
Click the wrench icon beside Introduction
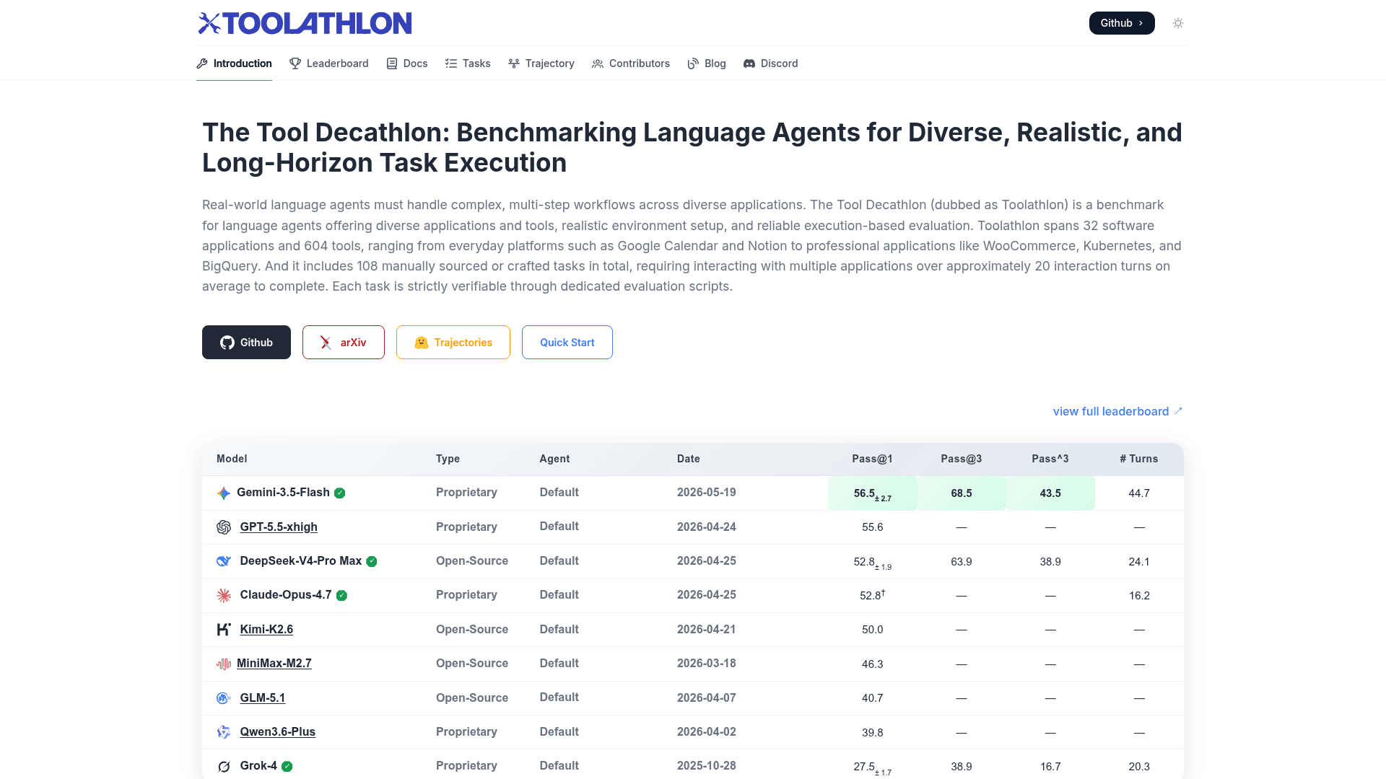202,63
